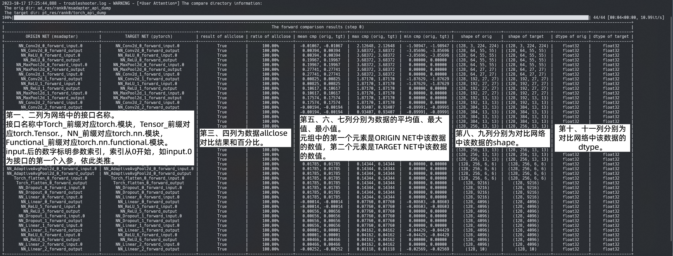Select "(128, 3, 224, 224)" in shape of target column
673x256 pixels.
point(527,46)
